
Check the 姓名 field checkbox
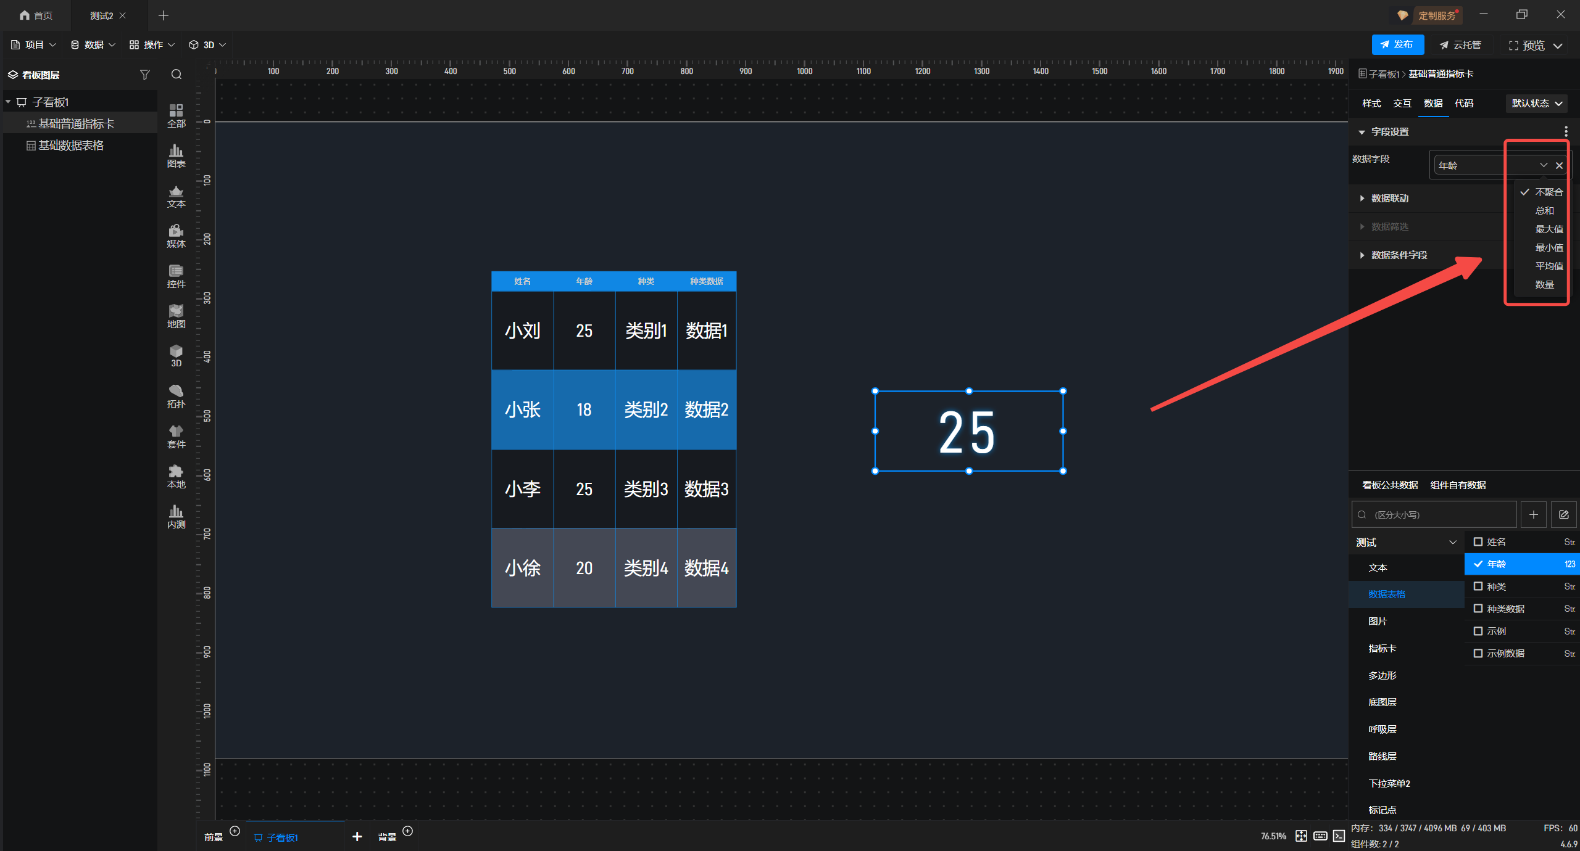(1478, 541)
